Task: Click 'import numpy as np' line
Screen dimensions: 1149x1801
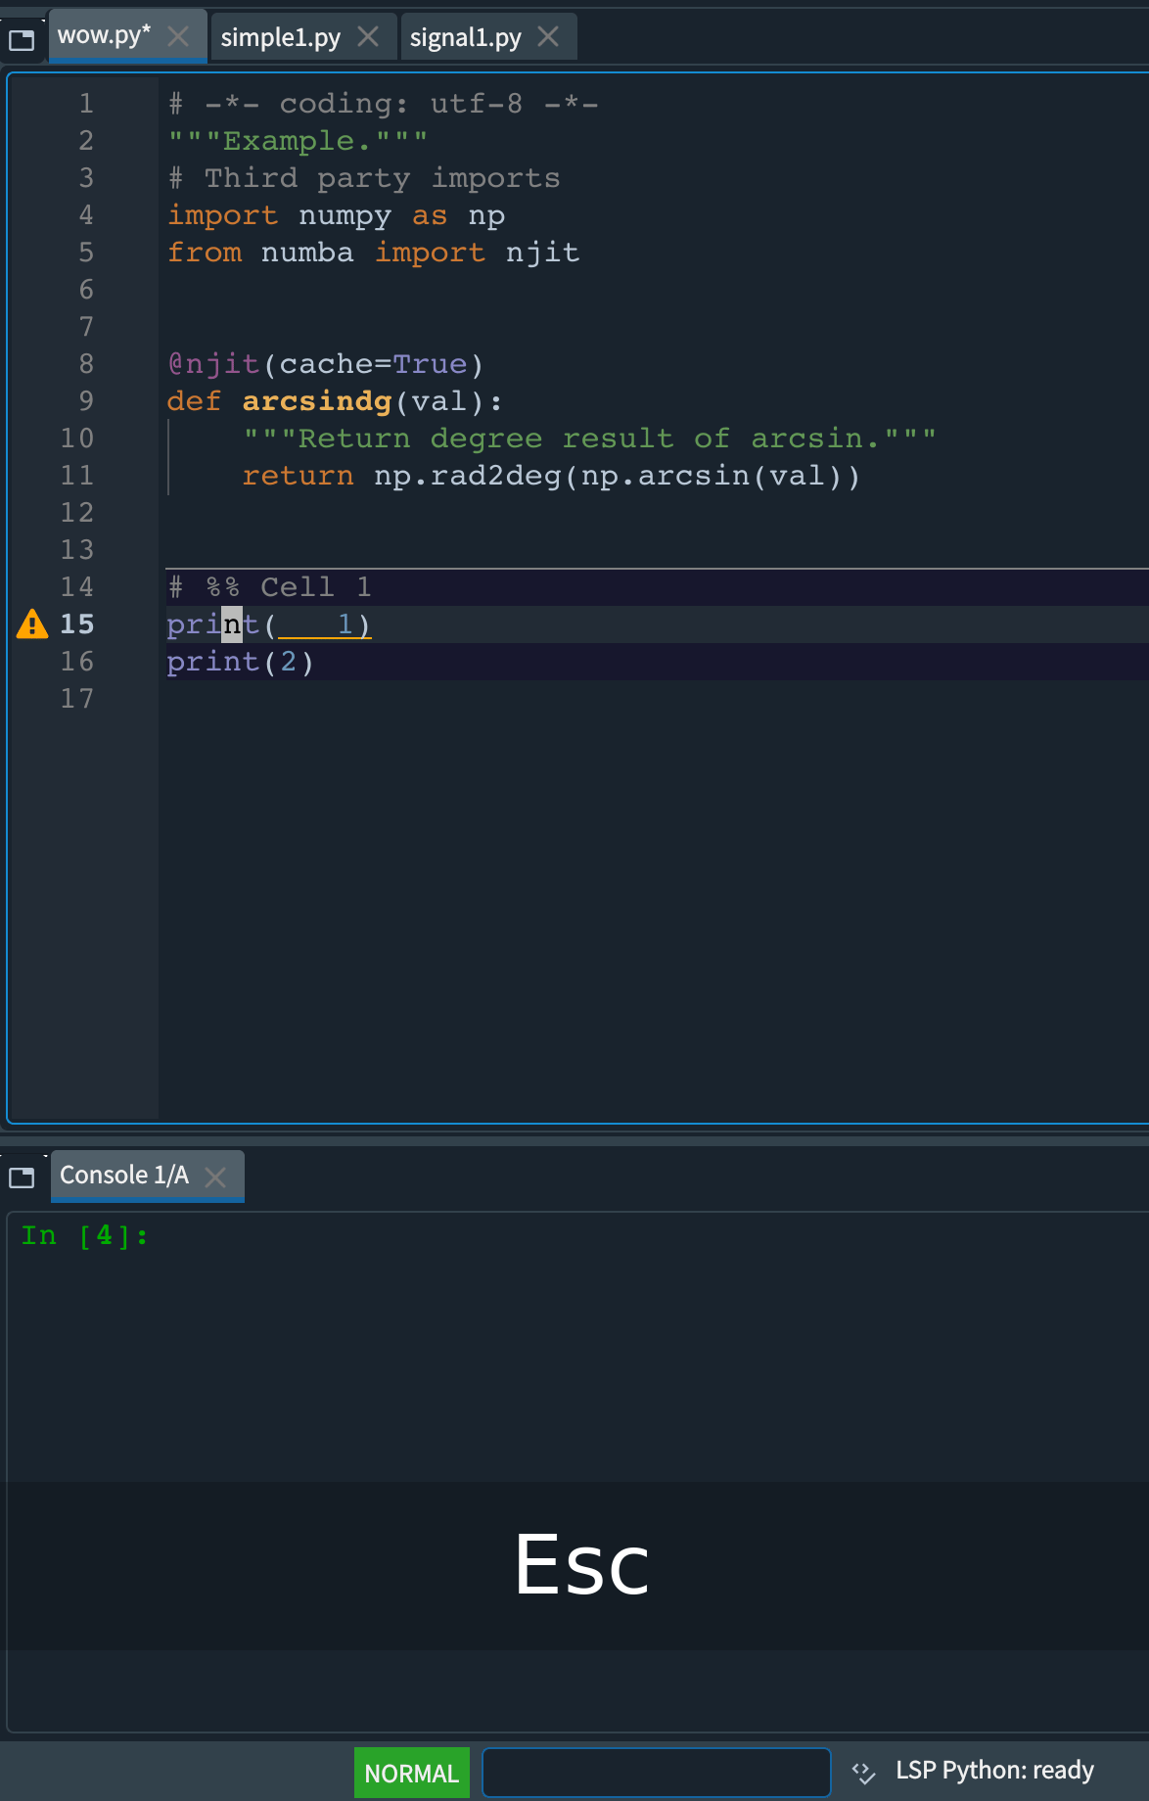Action: 337,215
